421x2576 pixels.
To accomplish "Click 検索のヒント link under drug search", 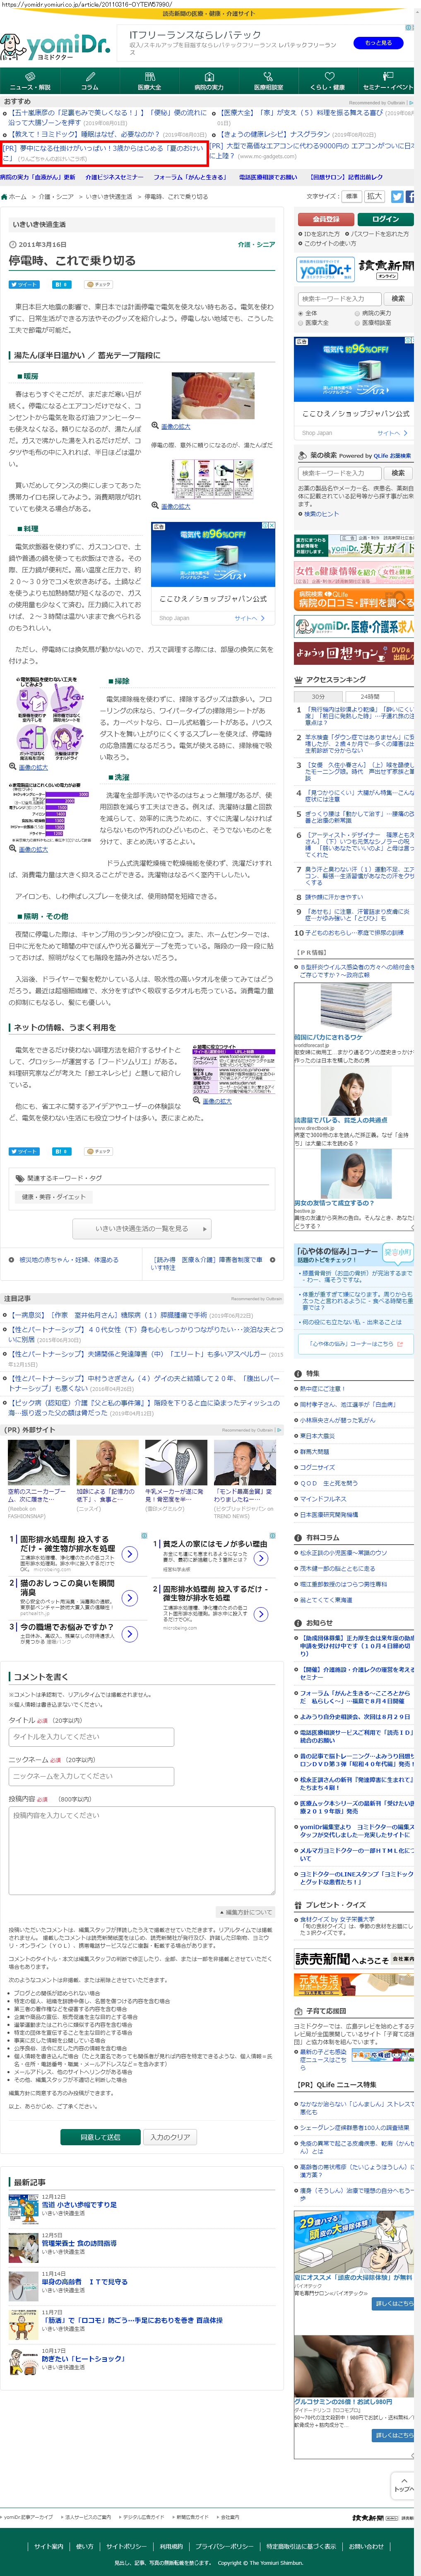I will (x=320, y=514).
